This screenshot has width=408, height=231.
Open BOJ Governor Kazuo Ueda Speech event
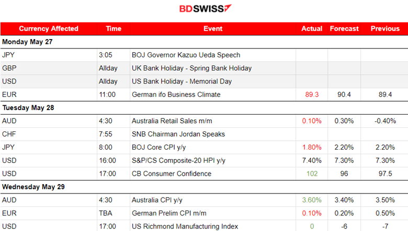(187, 55)
